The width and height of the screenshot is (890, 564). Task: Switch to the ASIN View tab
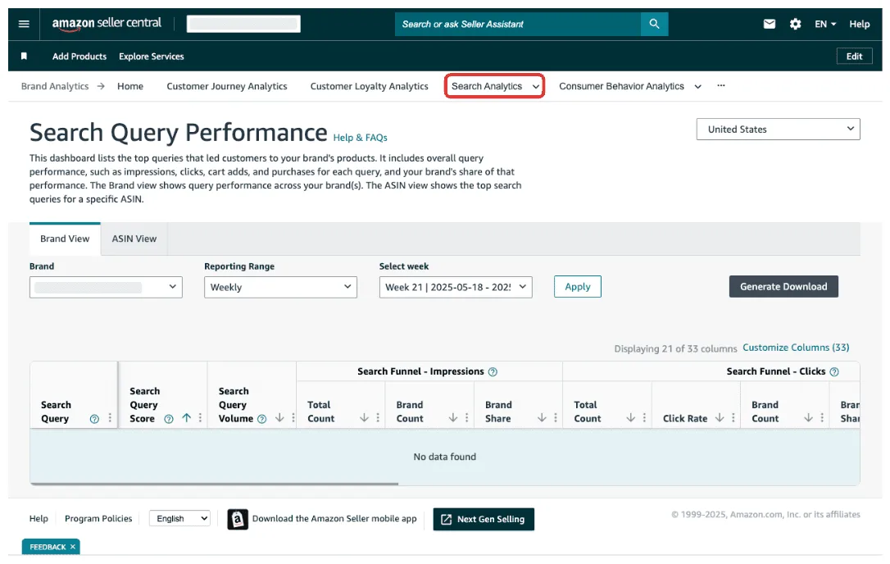[x=134, y=239]
